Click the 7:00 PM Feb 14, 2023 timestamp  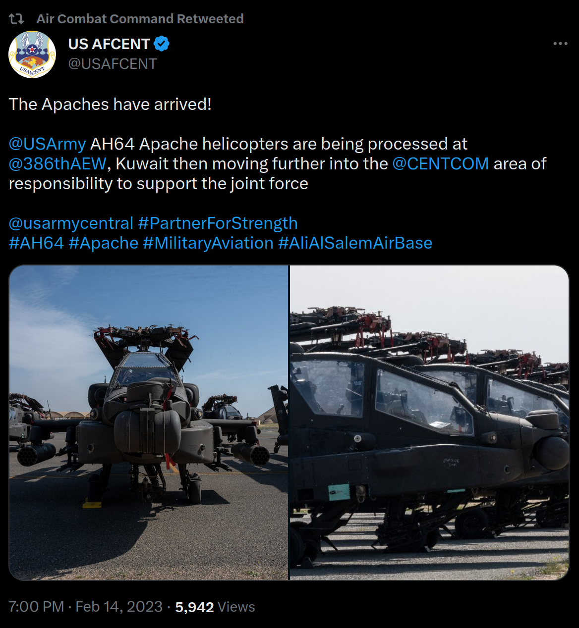[x=86, y=607]
